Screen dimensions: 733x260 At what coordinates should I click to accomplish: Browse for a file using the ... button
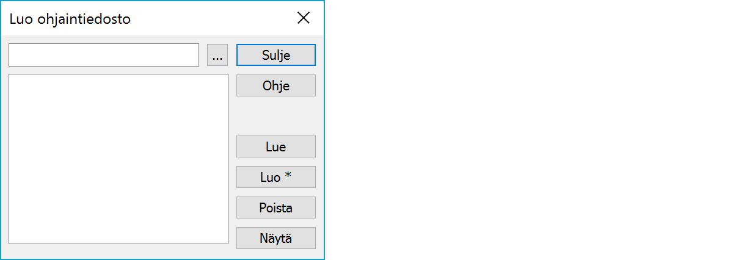pos(217,55)
